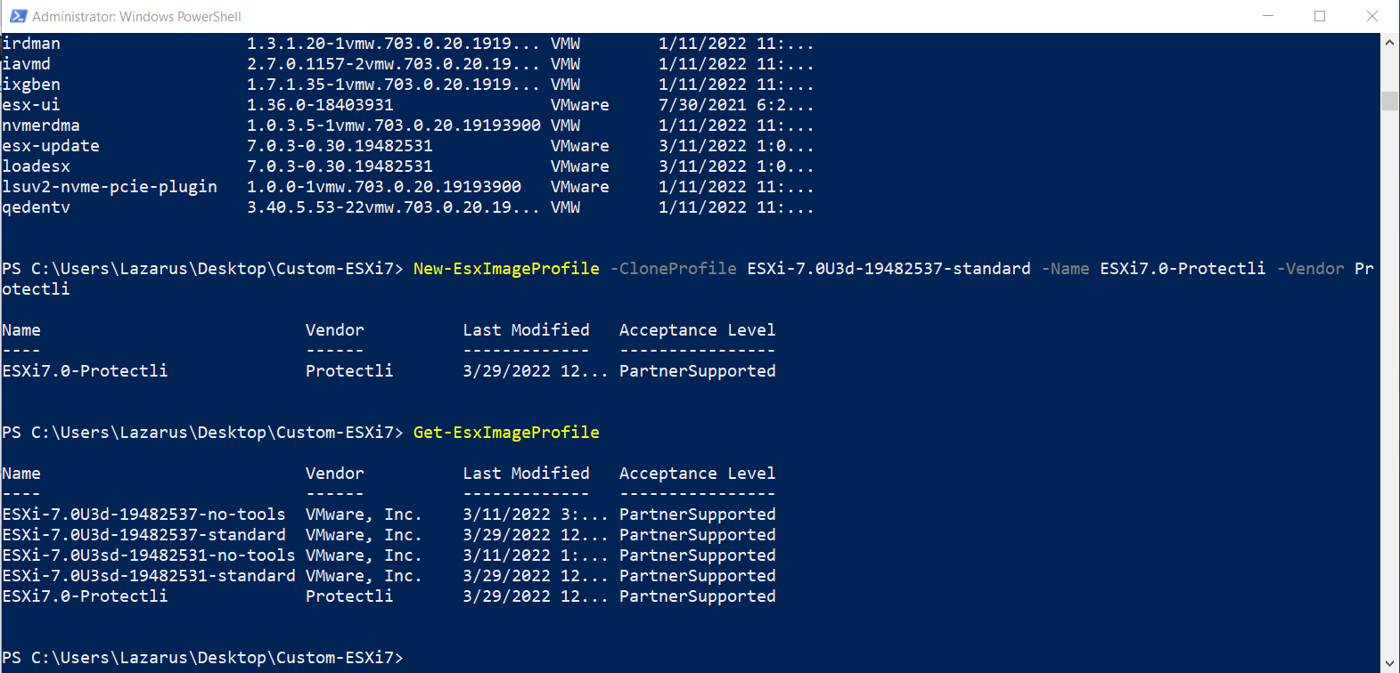This screenshot has height=673, width=1400.
Task: Click the -CloneProfile parameter text
Action: point(673,269)
